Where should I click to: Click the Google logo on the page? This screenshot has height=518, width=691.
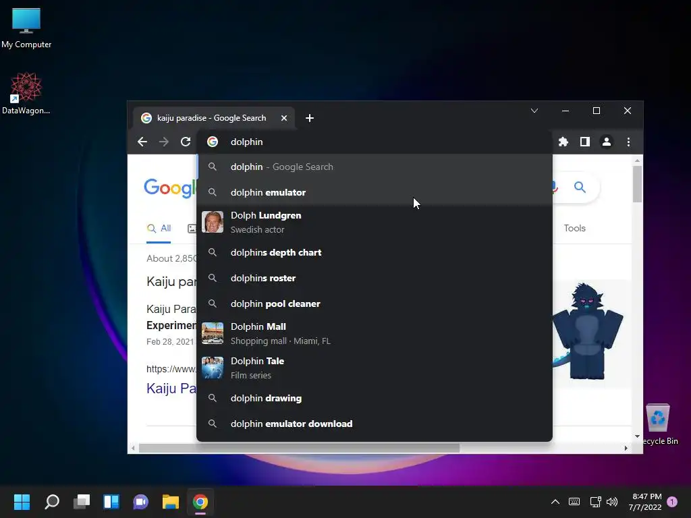[170, 188]
